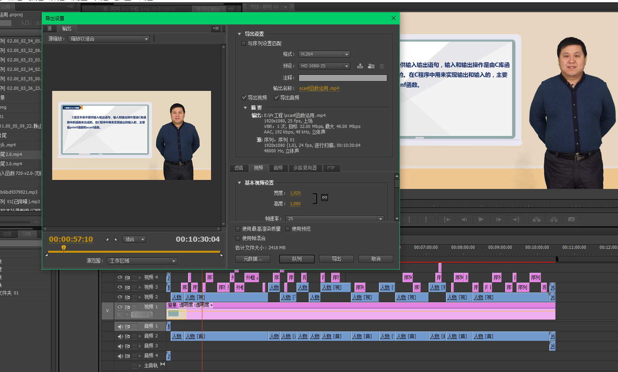Enable 使用最高渲染质量 checkbox
This screenshot has height=372, width=618.
click(238, 229)
